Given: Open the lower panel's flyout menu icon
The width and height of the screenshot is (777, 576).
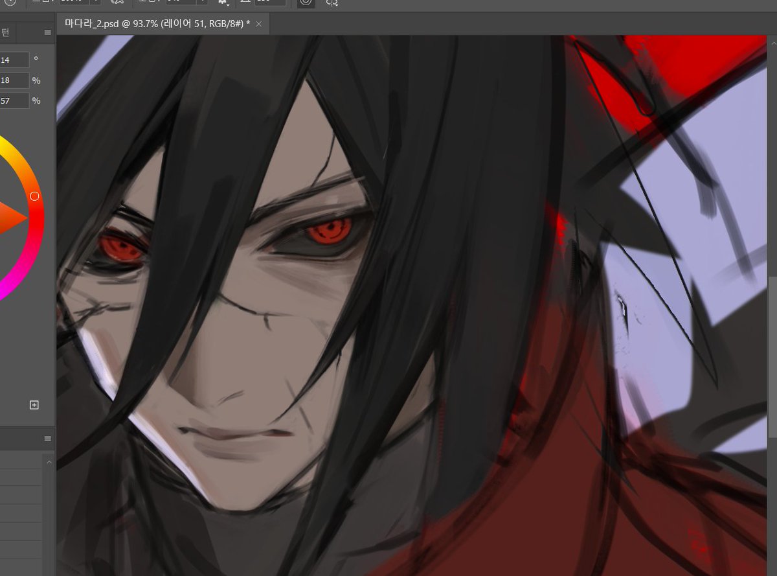Looking at the screenshot, I should click(x=47, y=439).
